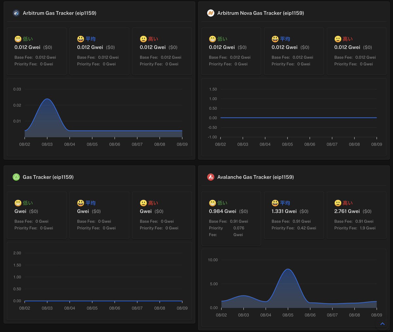393x332 pixels.
Task: Open the Avalanche Gas Tracker (eip1159) title
Action: tap(255, 177)
